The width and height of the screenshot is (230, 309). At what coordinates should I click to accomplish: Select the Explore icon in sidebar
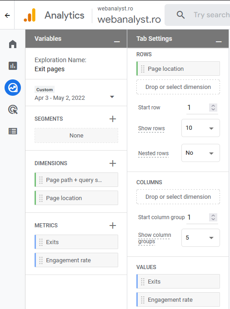click(13, 88)
